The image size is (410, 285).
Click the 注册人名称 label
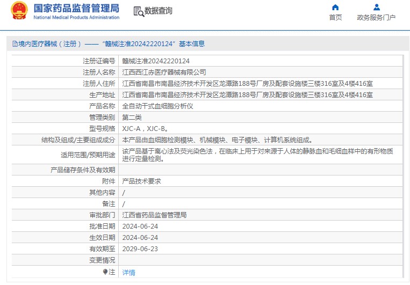(99, 72)
